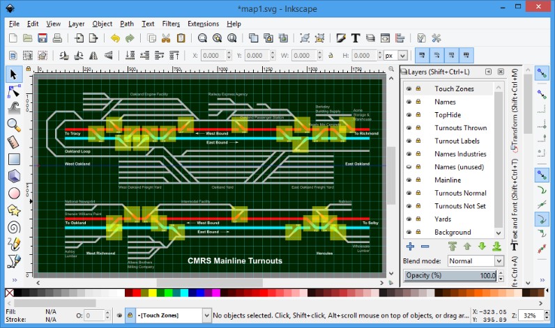This screenshot has height=328, width=555.
Task: Select the Turnouts Thrown layer
Action: pyautogui.click(x=460, y=128)
